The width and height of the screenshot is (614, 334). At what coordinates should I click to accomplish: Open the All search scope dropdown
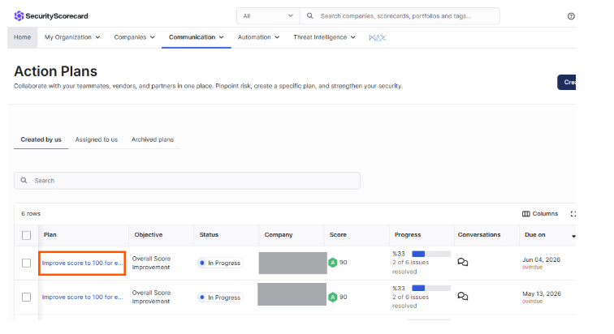pos(268,16)
